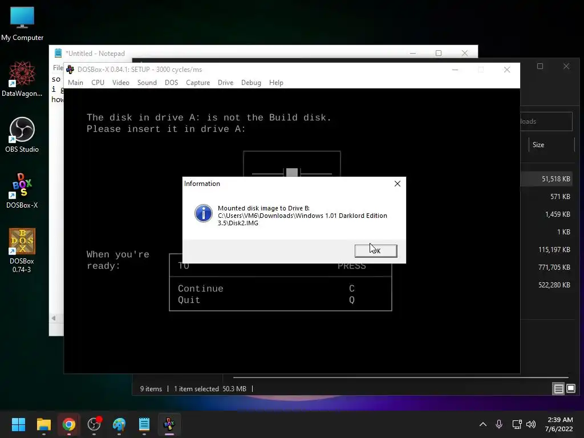Select the DataWagon desktop shortcut

22,79
